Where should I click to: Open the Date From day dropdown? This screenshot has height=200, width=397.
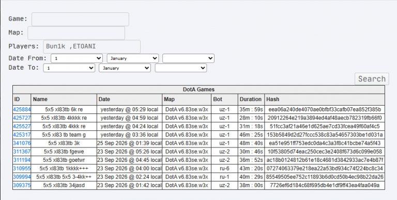pos(77,58)
